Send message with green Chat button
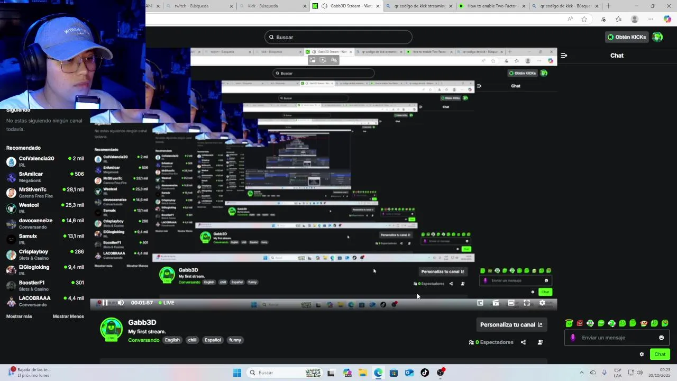The height and width of the screenshot is (381, 677). click(660, 354)
